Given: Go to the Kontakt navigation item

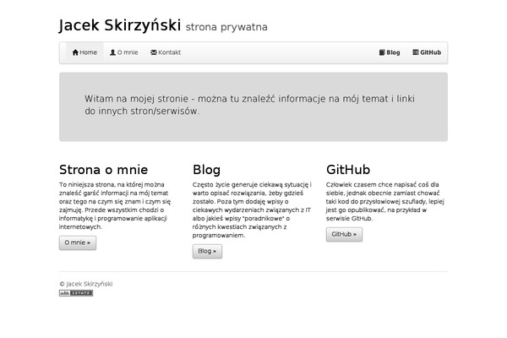Looking at the screenshot, I should pyautogui.click(x=169, y=52).
